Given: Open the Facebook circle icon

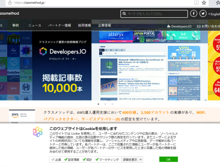Looking at the screenshot, I should tap(194, 14).
